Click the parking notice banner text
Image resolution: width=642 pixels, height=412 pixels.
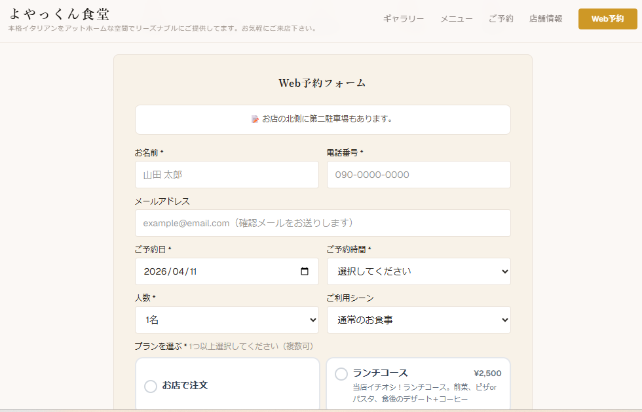click(327, 119)
